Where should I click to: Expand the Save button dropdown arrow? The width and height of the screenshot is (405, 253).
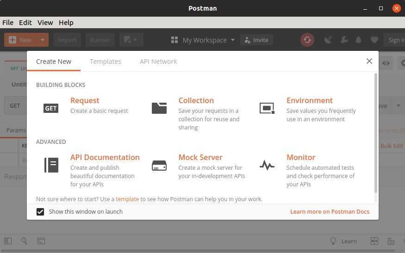[398, 105]
